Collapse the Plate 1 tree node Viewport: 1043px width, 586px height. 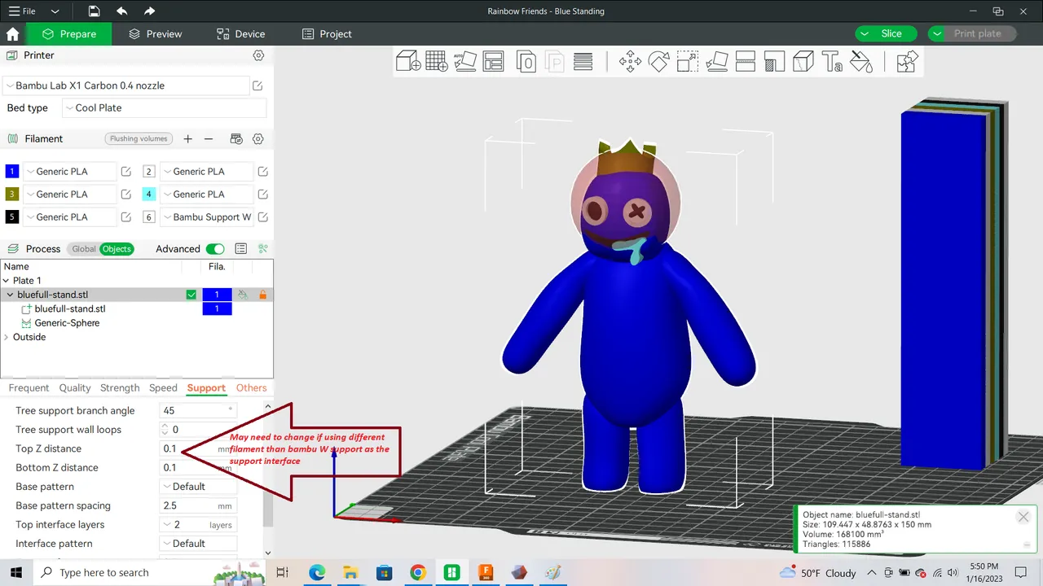(x=7, y=281)
